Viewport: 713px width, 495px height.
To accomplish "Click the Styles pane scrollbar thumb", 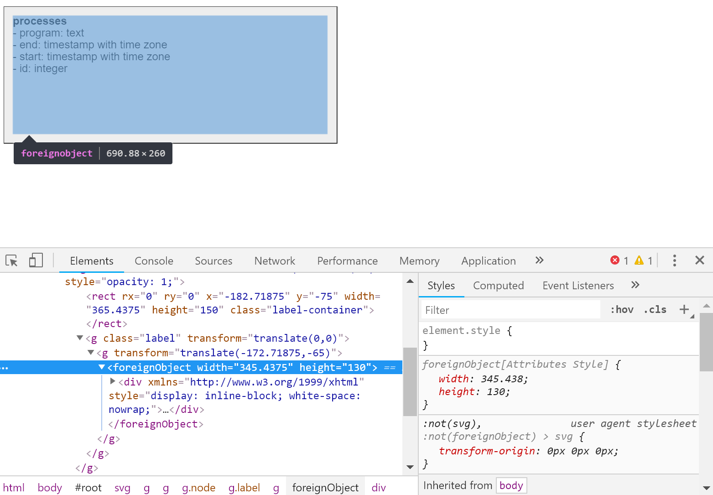I will [706, 342].
